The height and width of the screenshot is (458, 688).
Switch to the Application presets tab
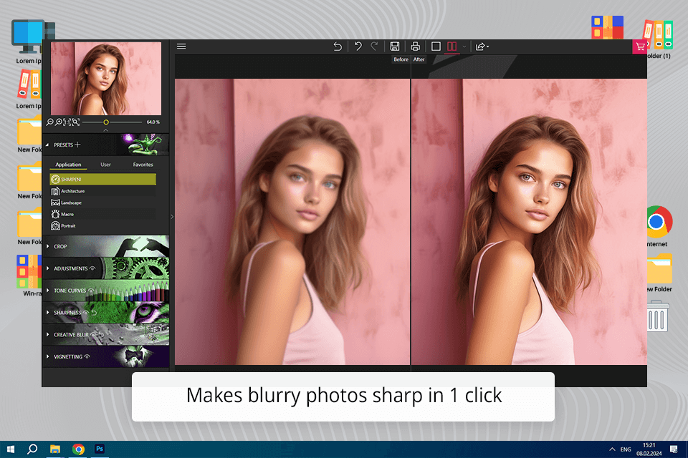pos(68,165)
